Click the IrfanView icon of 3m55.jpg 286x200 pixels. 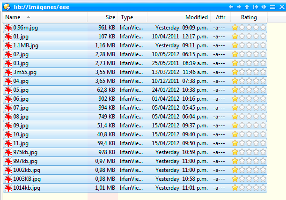[8, 72]
